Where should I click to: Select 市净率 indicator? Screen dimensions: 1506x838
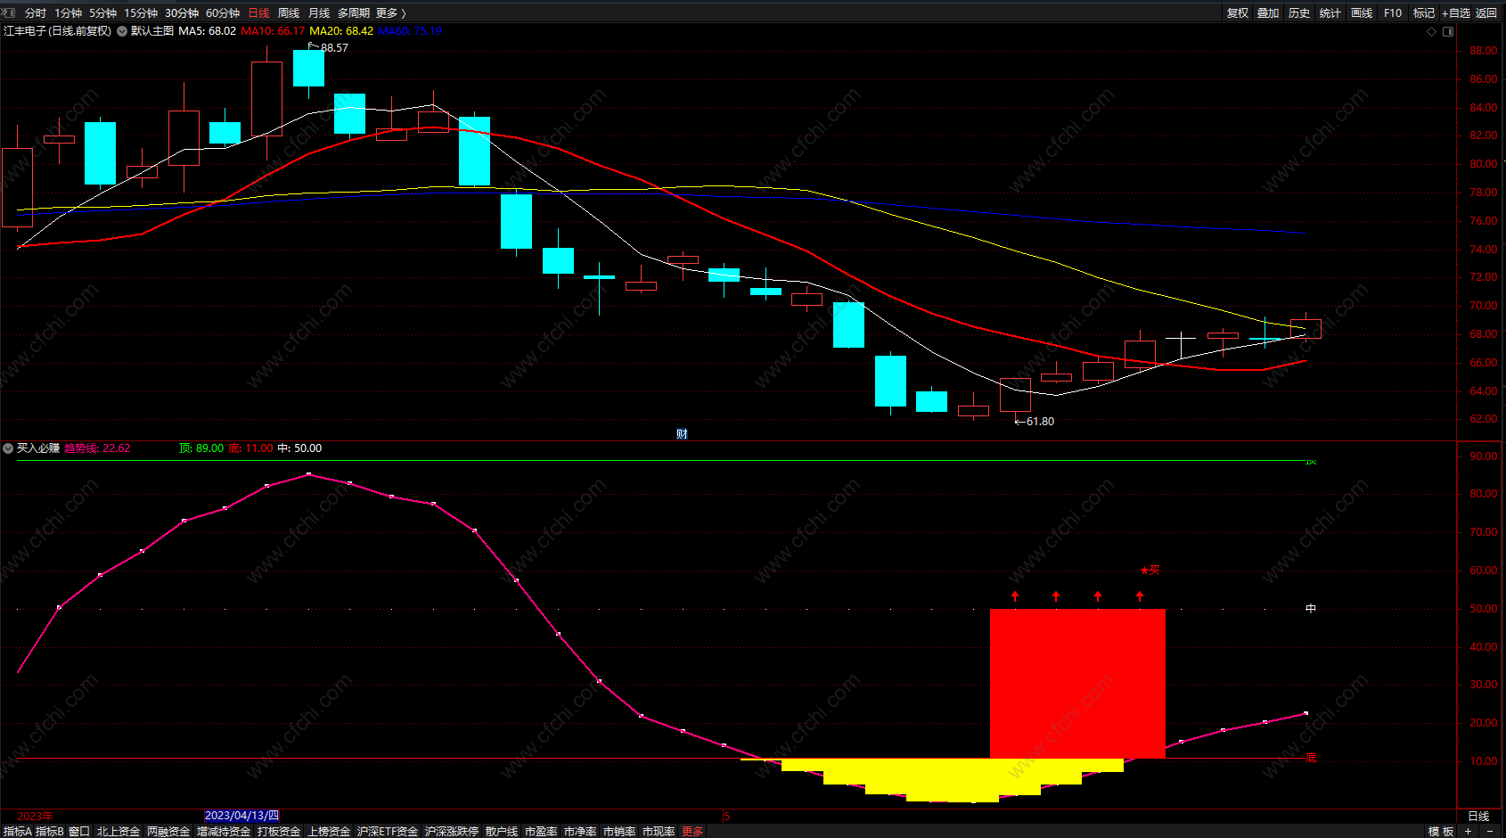click(580, 831)
